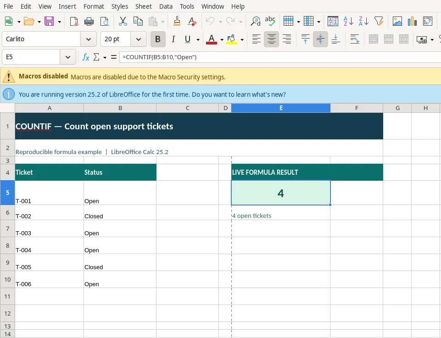Click the New spreadsheet icon
The image size is (441, 338).
[9, 22]
